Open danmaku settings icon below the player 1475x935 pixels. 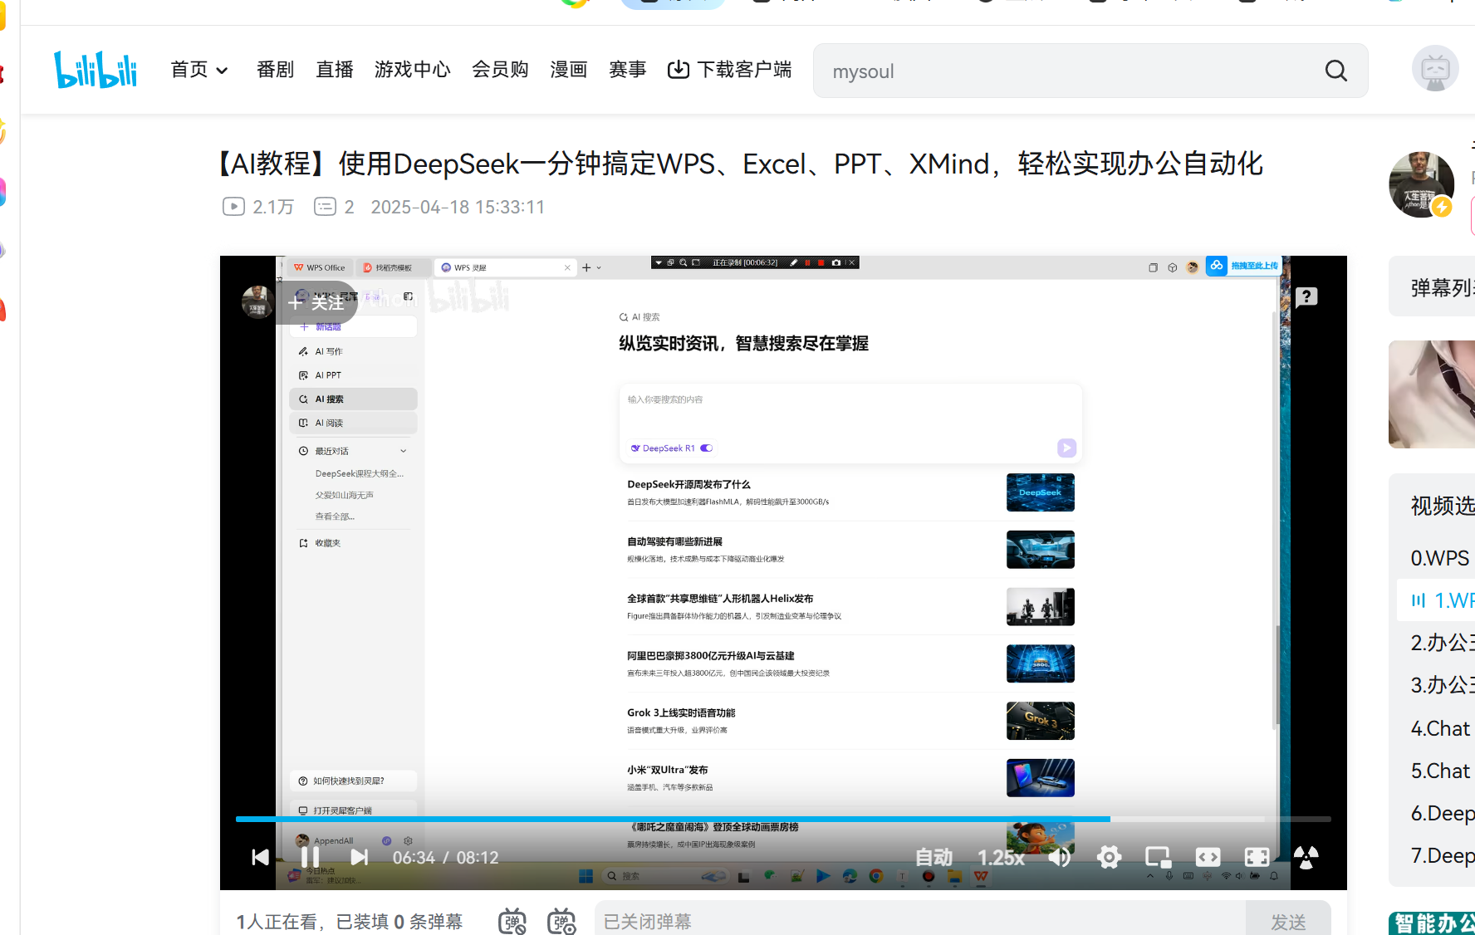point(562,921)
